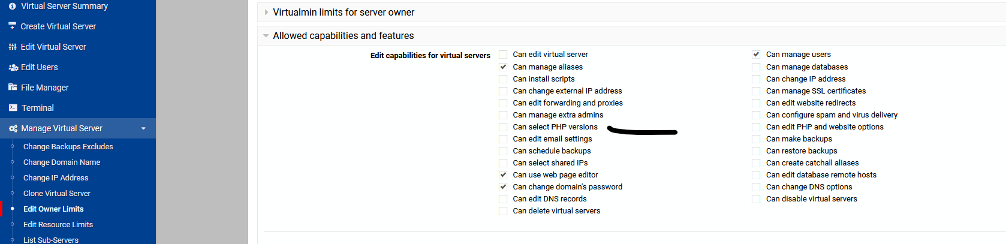The image size is (1006, 244).
Task: Enable the Can edit virtual server checkbox
Action: point(503,55)
